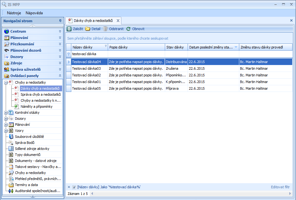
Task: Click the Stav dávky column header
Action: point(176,47)
